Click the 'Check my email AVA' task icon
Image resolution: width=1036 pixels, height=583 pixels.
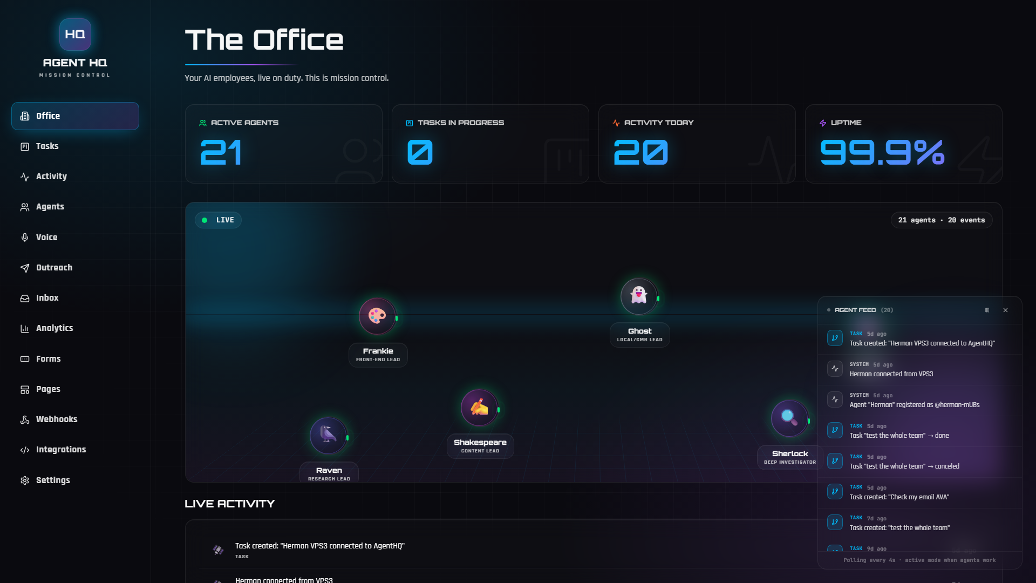pos(835,492)
